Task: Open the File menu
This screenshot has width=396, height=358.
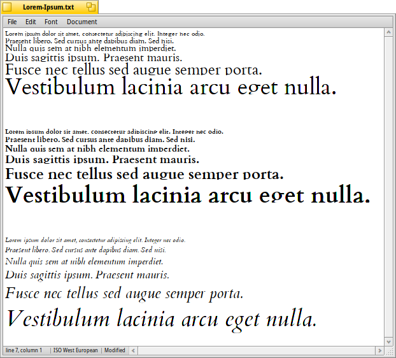Action: coord(12,22)
